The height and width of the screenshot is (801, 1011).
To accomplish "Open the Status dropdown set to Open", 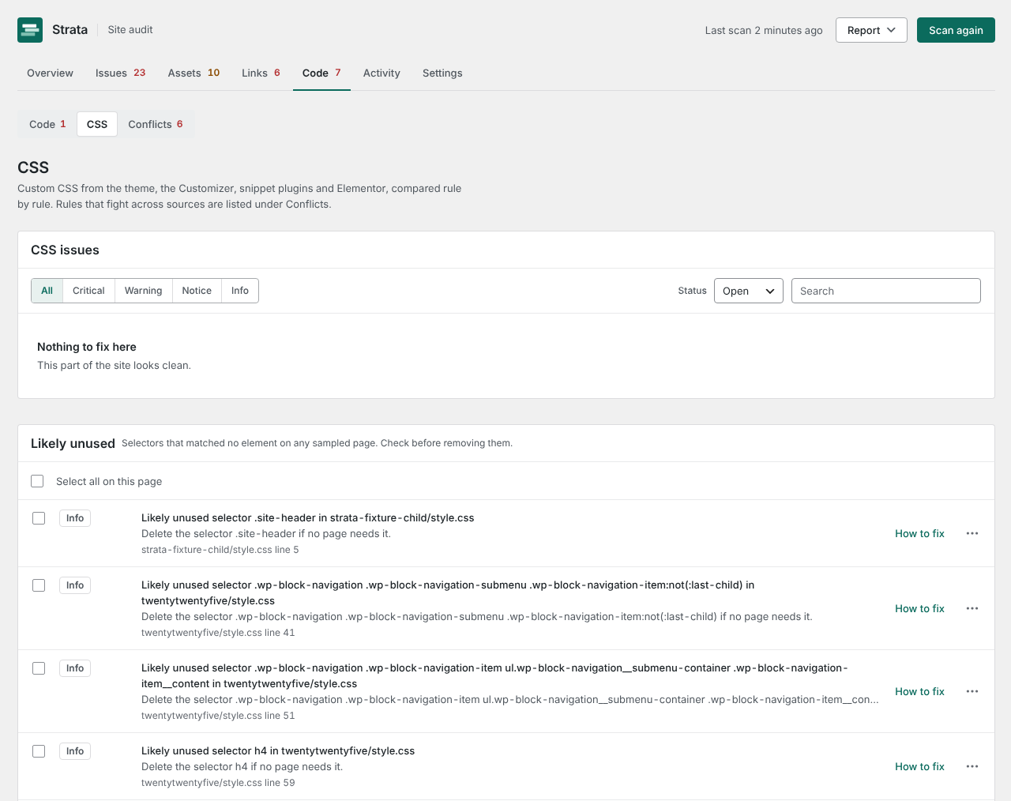I will tap(749, 291).
